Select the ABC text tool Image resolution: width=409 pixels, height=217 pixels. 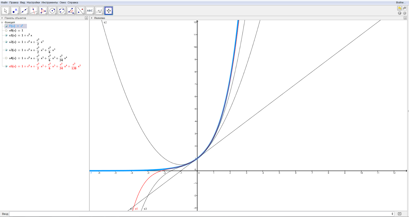pos(90,11)
